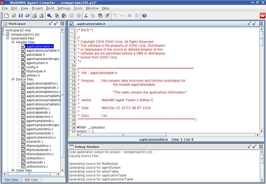Collapse the Source Files folder

click(x=13, y=79)
